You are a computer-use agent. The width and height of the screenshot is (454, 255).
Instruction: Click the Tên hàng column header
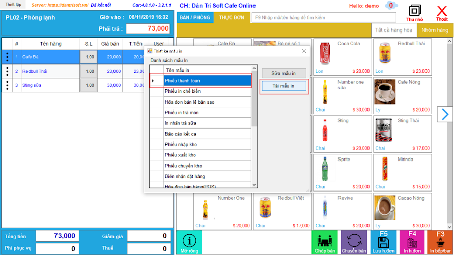(50, 44)
